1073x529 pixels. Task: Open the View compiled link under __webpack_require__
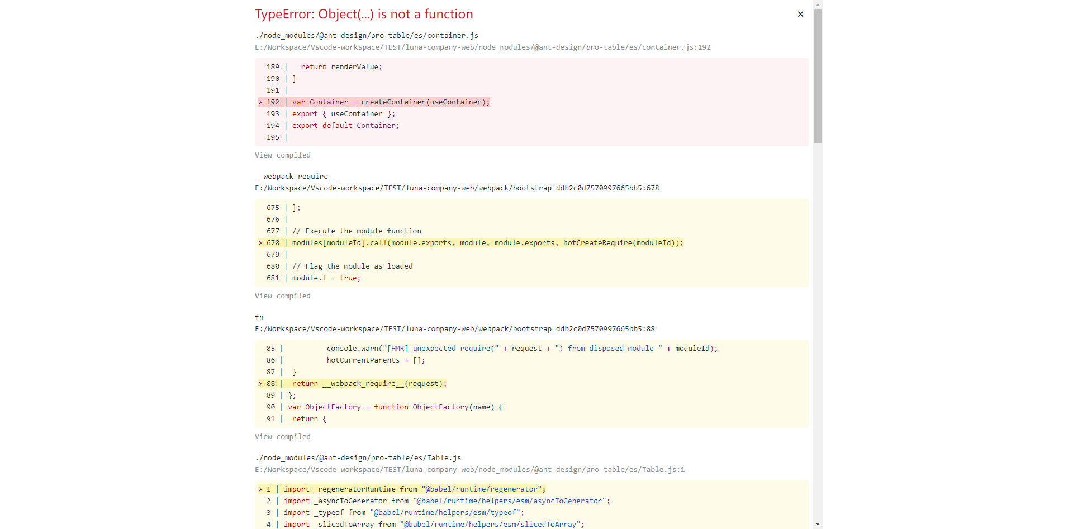click(282, 296)
